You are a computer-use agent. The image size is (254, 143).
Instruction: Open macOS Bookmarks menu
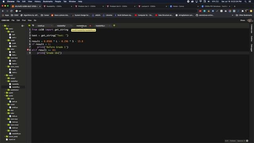[x=48, y=2]
